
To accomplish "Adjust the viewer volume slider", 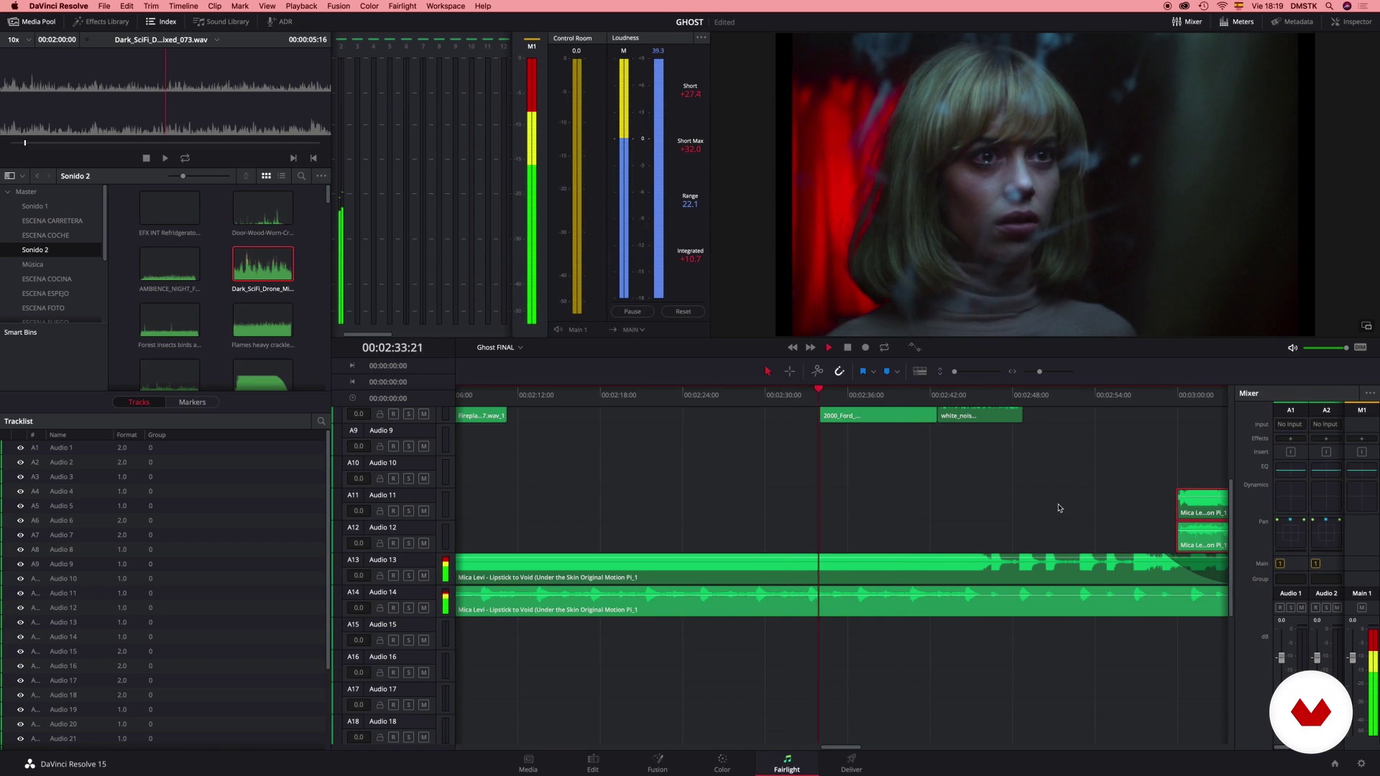I will [1326, 348].
